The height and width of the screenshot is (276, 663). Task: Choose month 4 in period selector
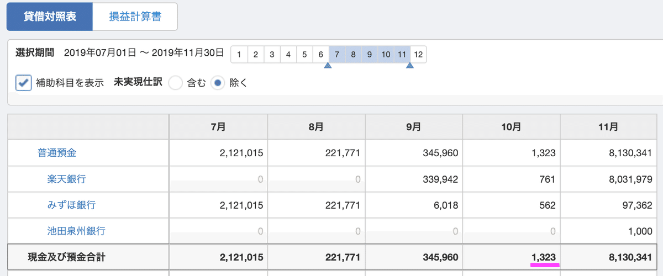[288, 55]
